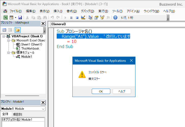
Task: Open the Insert UserForm dropdown arrow
Action: [x=16, y=18]
